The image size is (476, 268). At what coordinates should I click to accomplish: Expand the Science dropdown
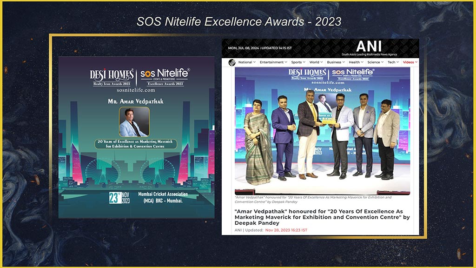pos(375,62)
